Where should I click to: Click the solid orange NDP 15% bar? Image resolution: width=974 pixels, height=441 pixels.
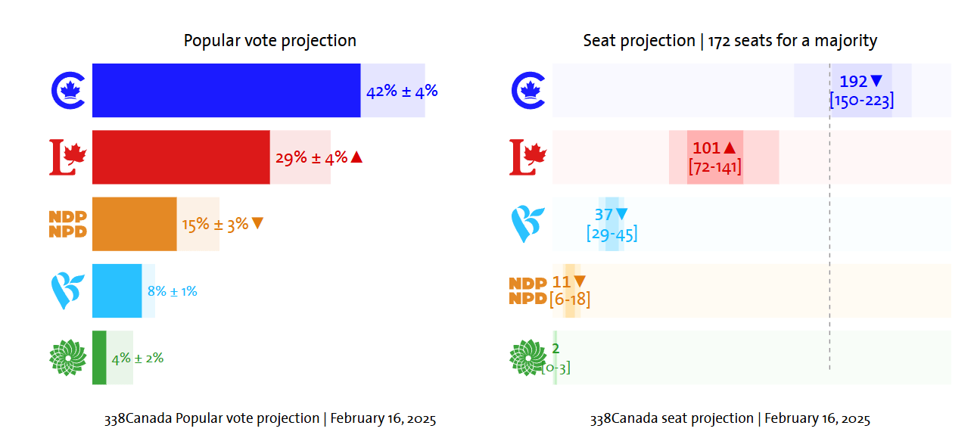pos(134,224)
